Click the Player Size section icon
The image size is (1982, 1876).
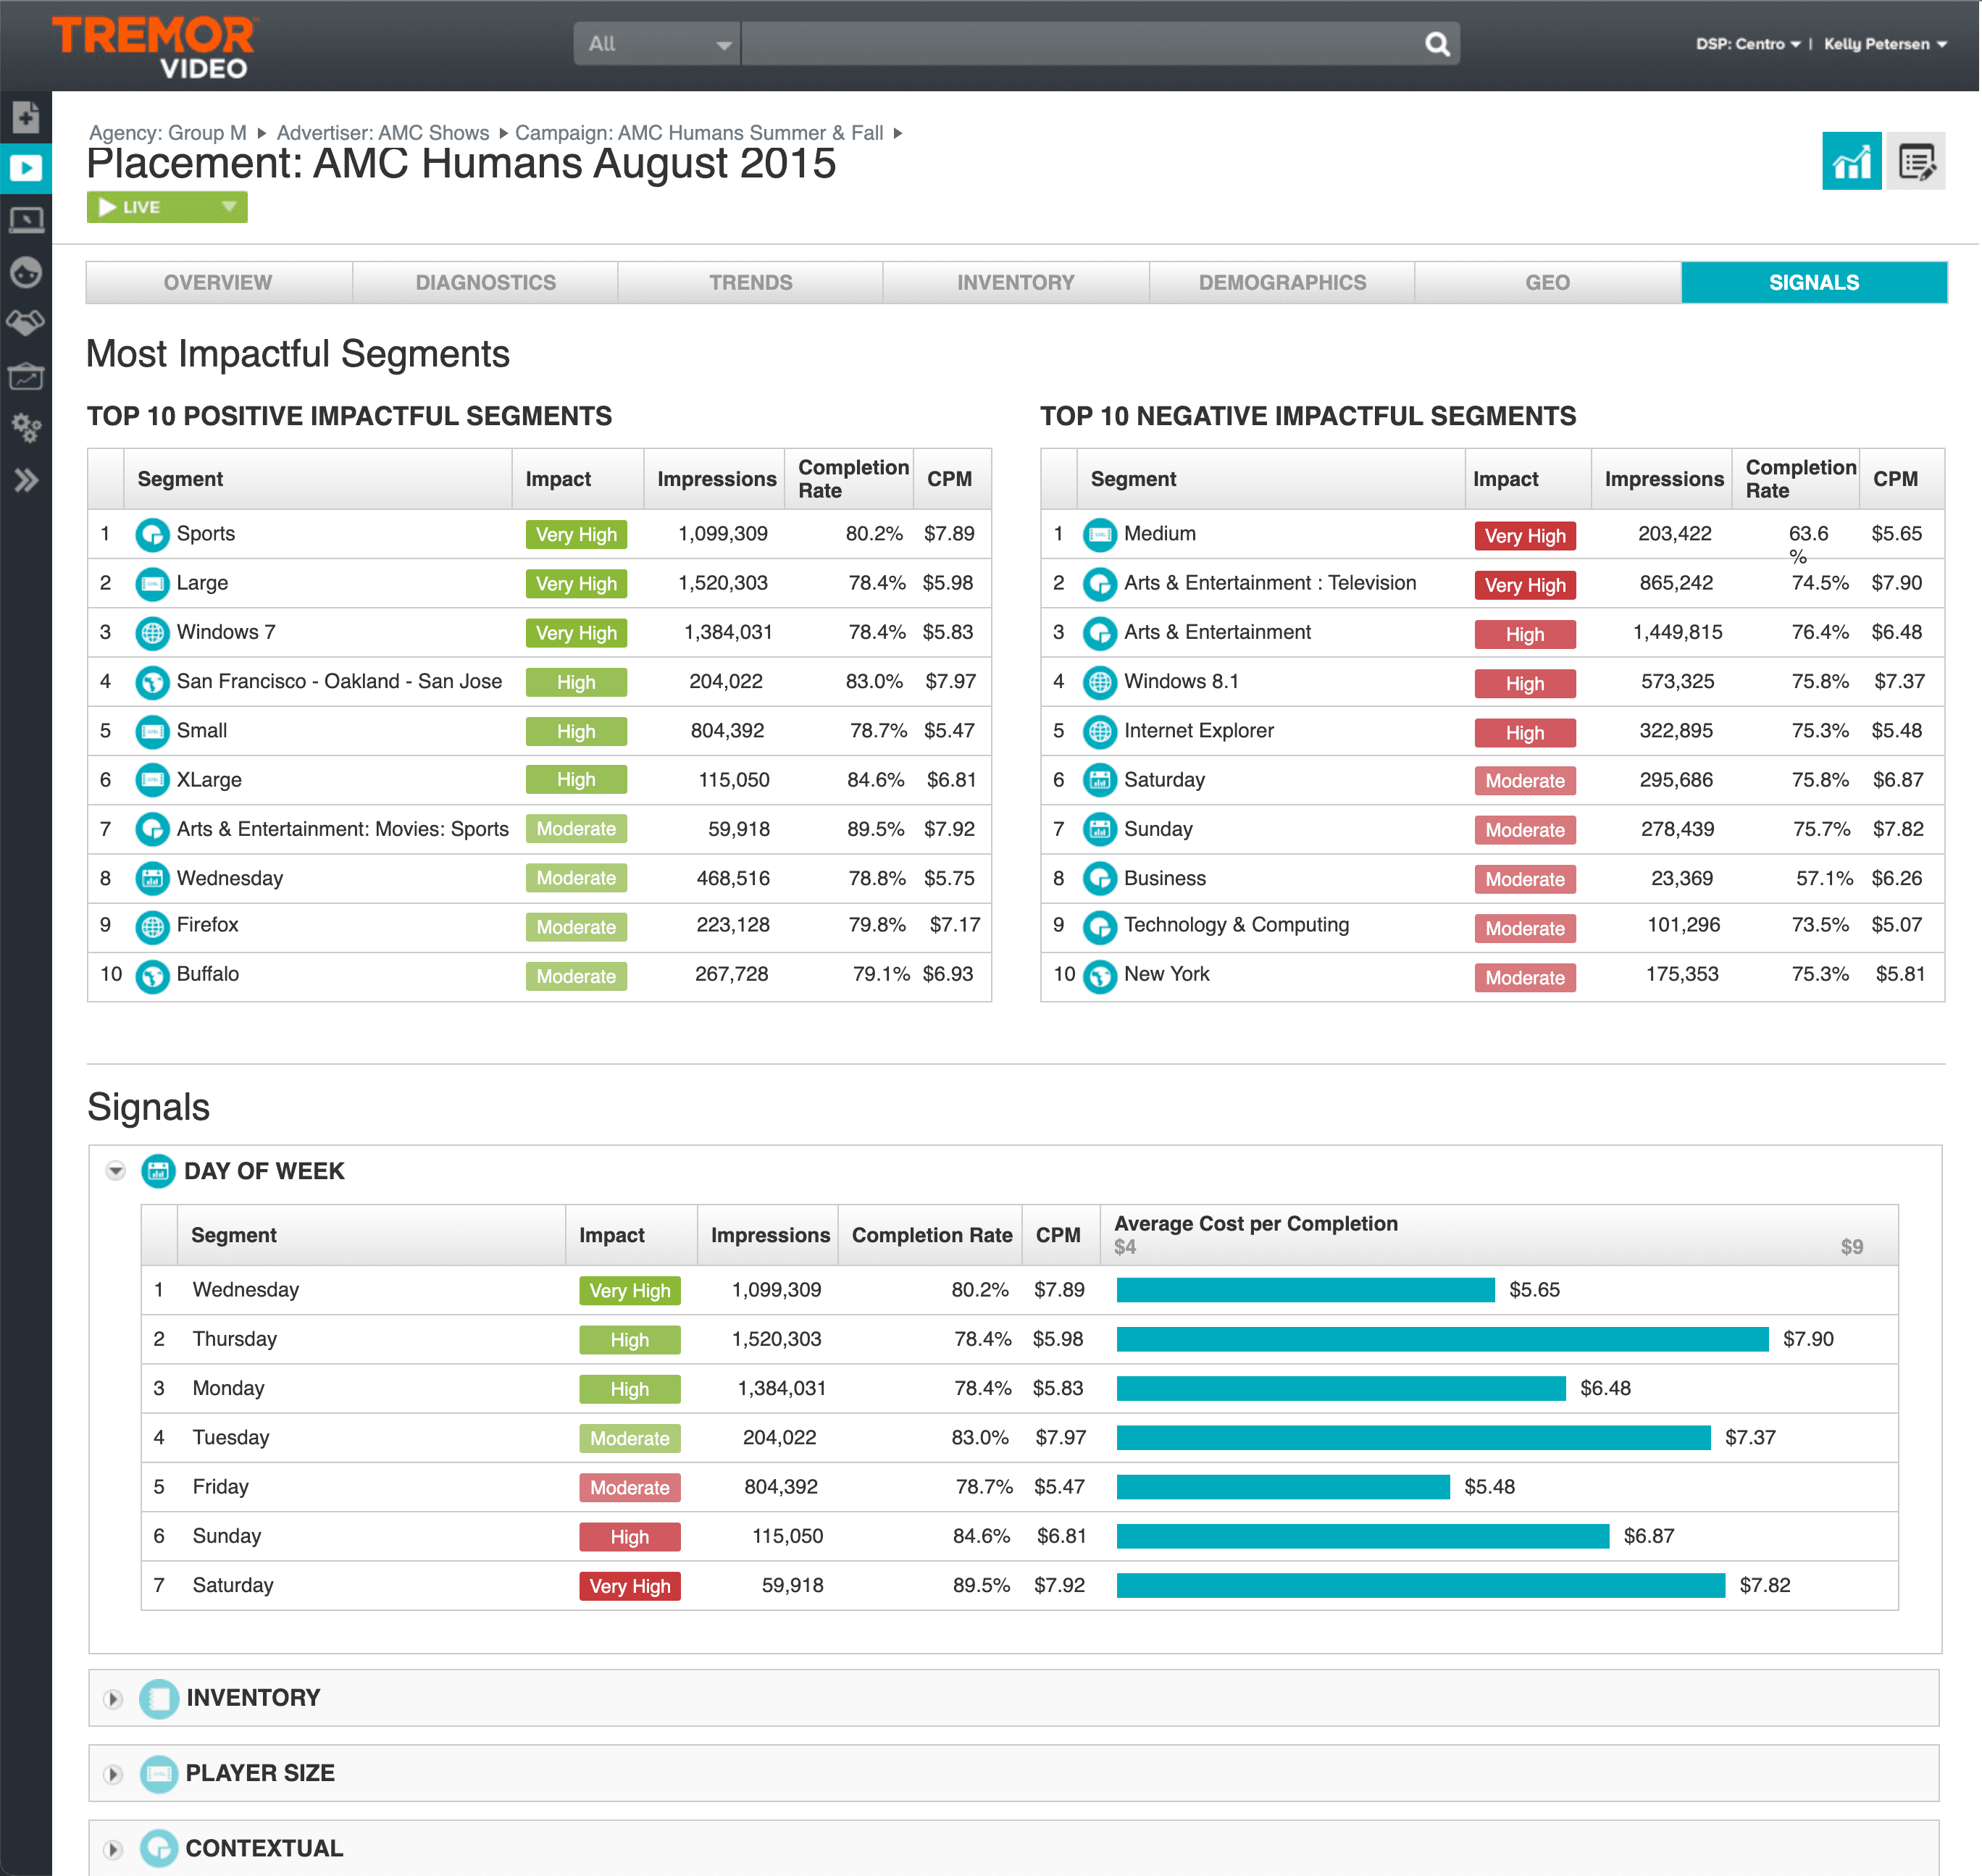pyautogui.click(x=159, y=1774)
